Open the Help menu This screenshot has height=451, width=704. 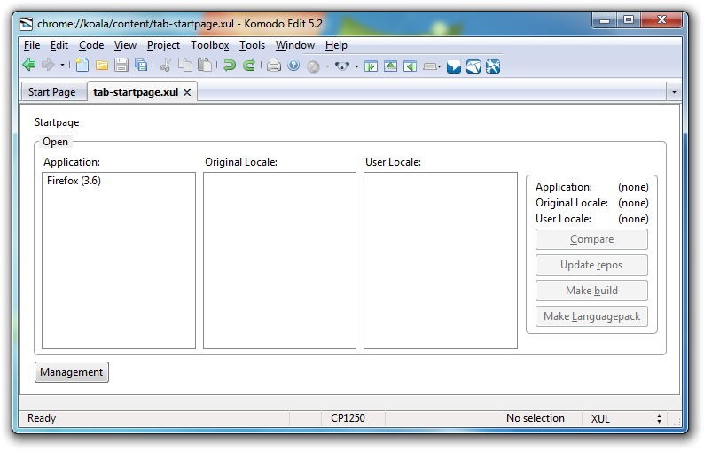[336, 45]
